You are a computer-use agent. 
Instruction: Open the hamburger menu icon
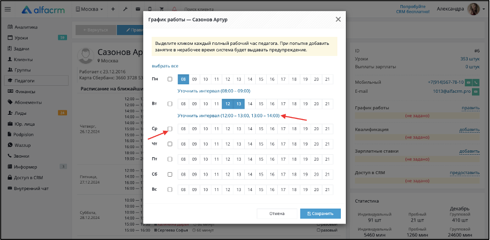[8, 9]
